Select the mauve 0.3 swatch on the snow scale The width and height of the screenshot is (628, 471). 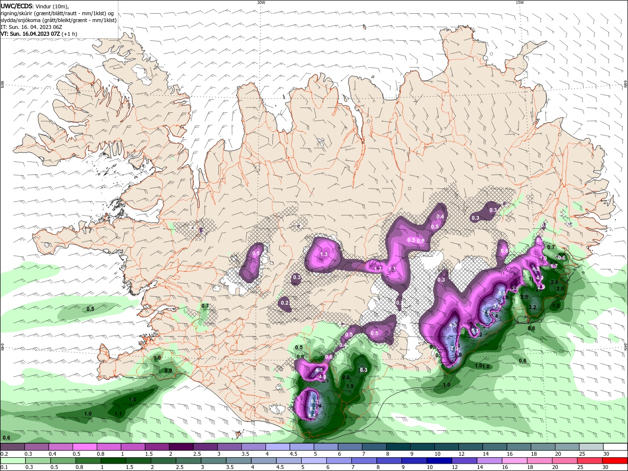[36, 447]
